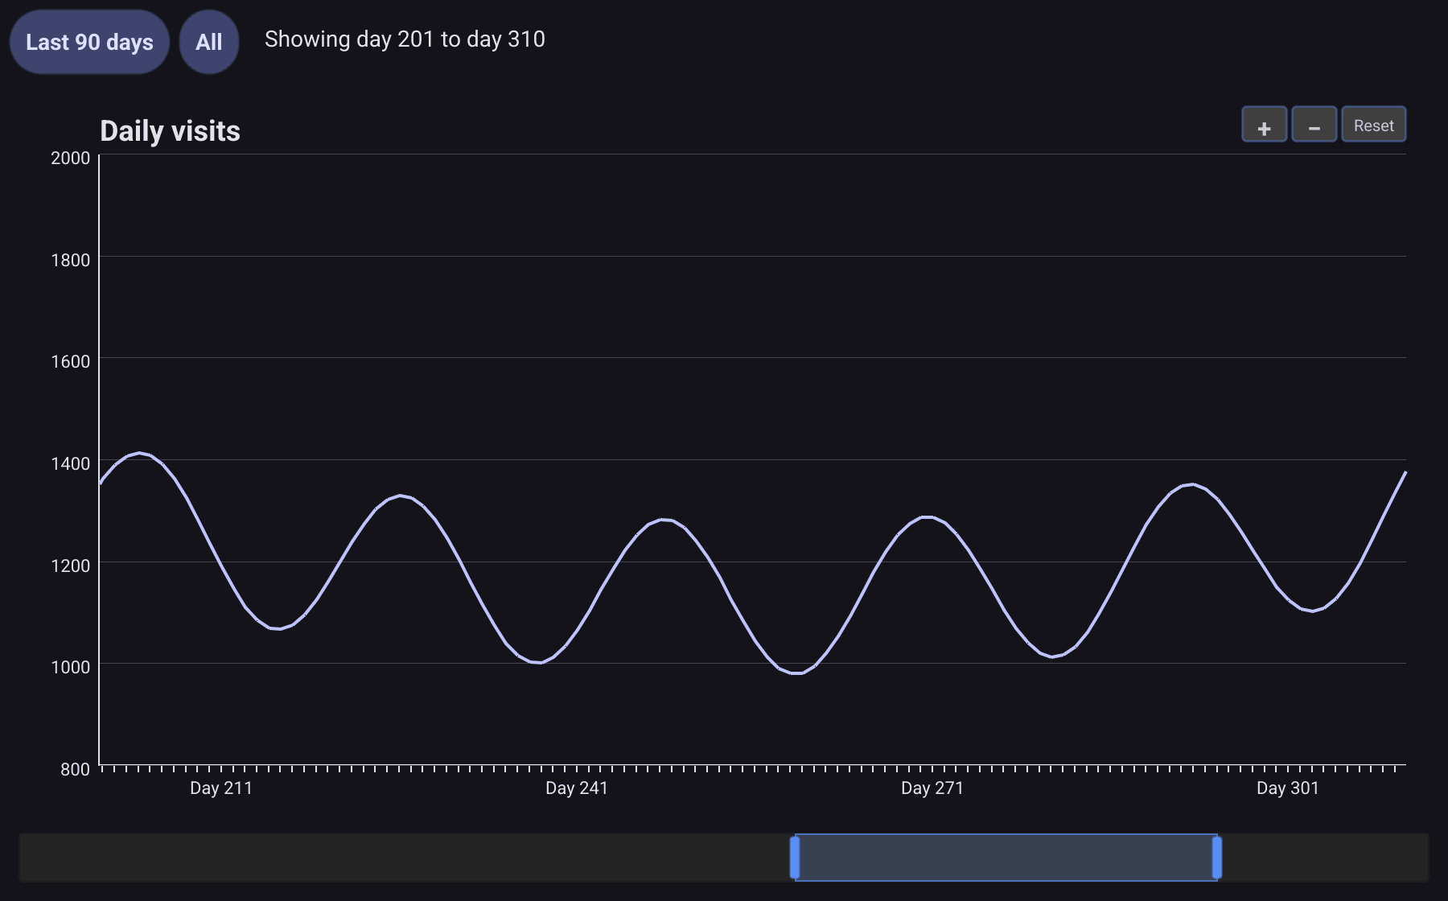The width and height of the screenshot is (1448, 901).
Task: Click the 2000 y-axis label
Action: click(71, 158)
